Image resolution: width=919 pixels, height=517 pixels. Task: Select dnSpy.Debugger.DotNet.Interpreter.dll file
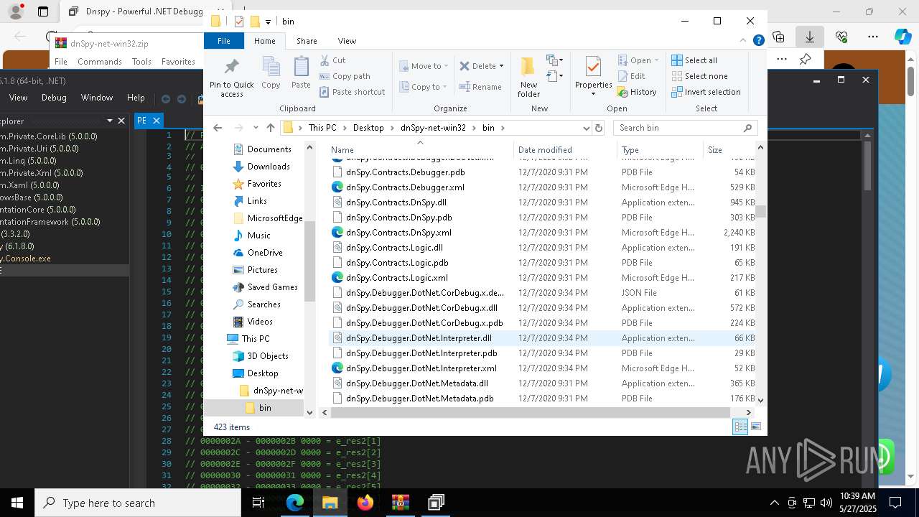(x=419, y=338)
